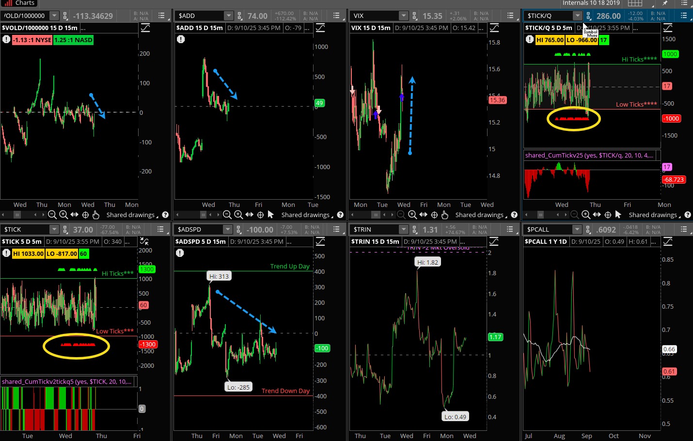Click the crosshair icon under the VIX chart
The width and height of the screenshot is (693, 441).
click(434, 215)
